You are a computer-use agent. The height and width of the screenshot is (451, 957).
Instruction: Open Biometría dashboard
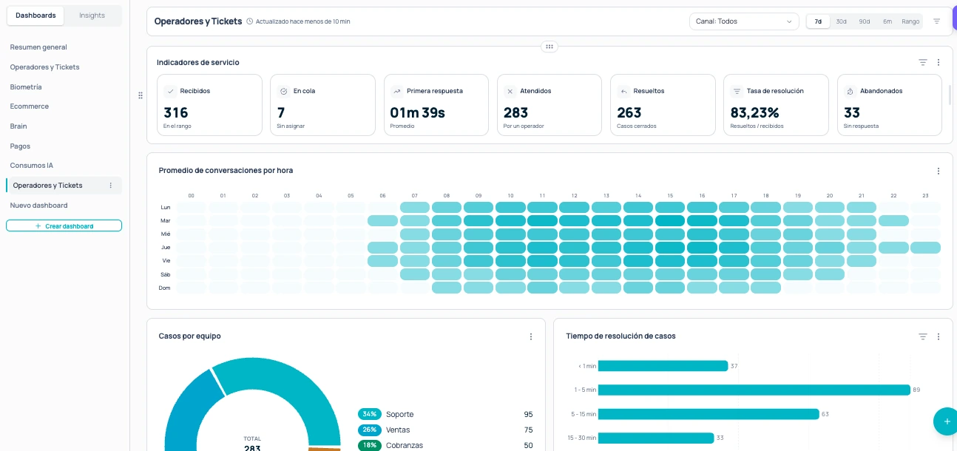pos(26,87)
